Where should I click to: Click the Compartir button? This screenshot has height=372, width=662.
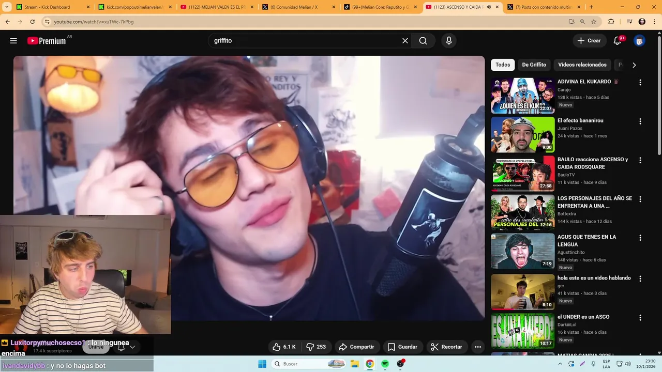(357, 347)
